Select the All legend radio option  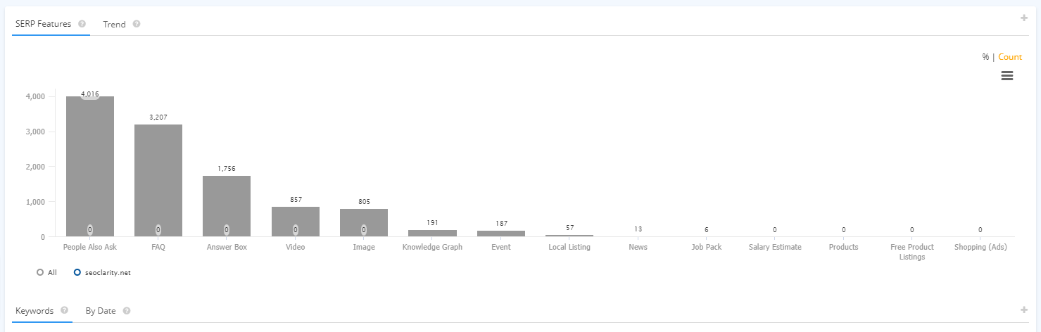pos(46,272)
